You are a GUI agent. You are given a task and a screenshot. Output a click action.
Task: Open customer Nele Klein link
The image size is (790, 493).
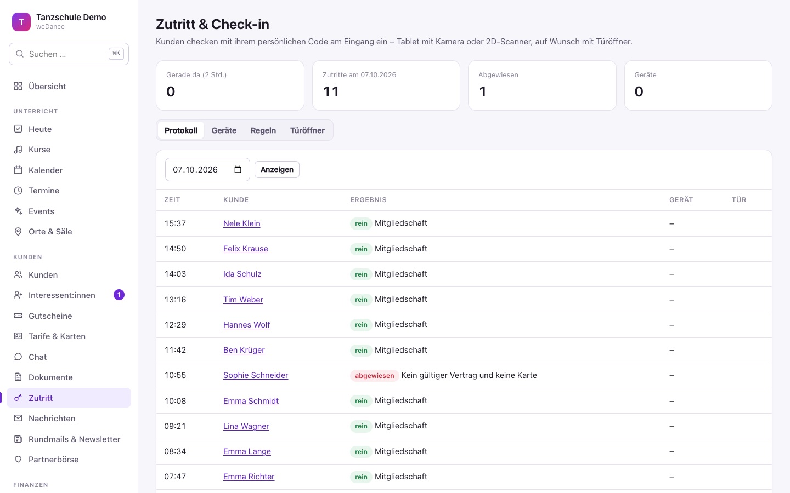coord(242,223)
